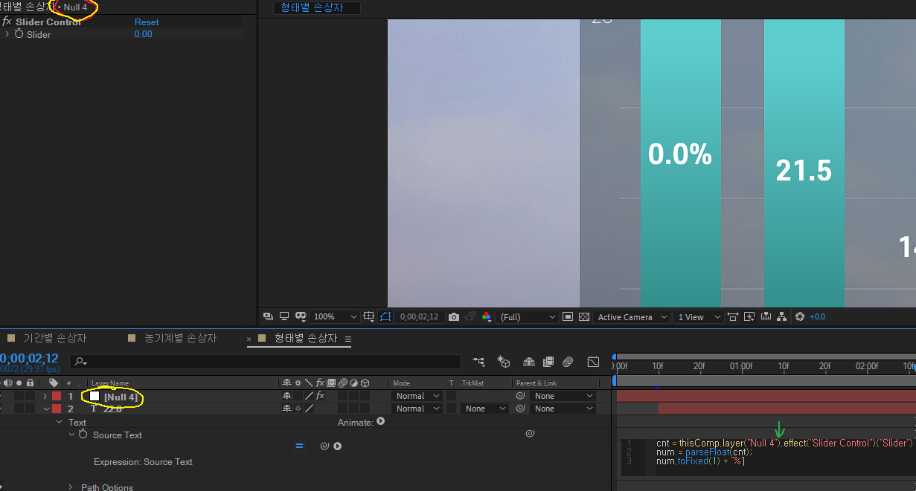Screen dimensions: 916x491
Task: Toggle Enable Expression equals icon
Action: coord(299,446)
